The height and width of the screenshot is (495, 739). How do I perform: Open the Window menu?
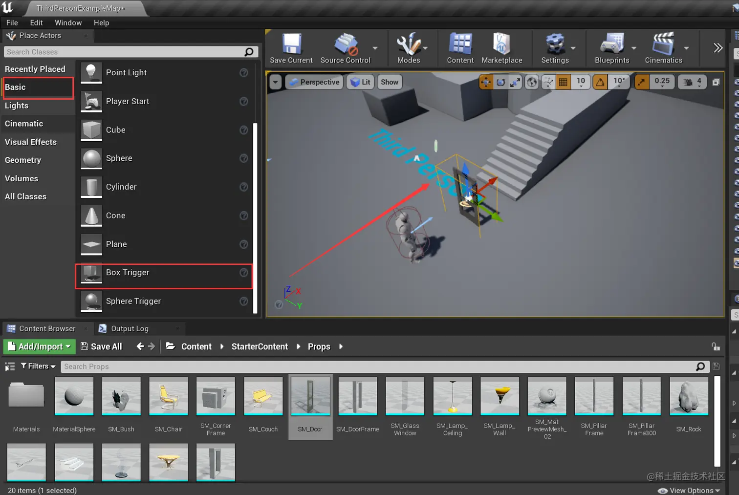pyautogui.click(x=68, y=22)
